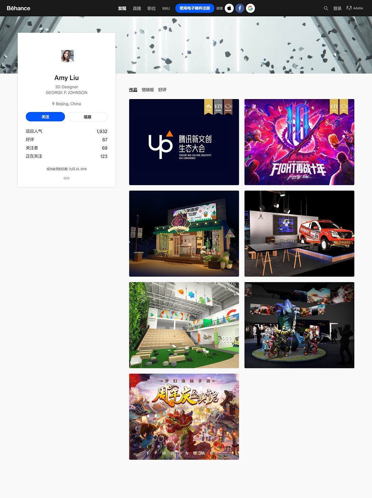Open the game character statues project

tap(299, 325)
